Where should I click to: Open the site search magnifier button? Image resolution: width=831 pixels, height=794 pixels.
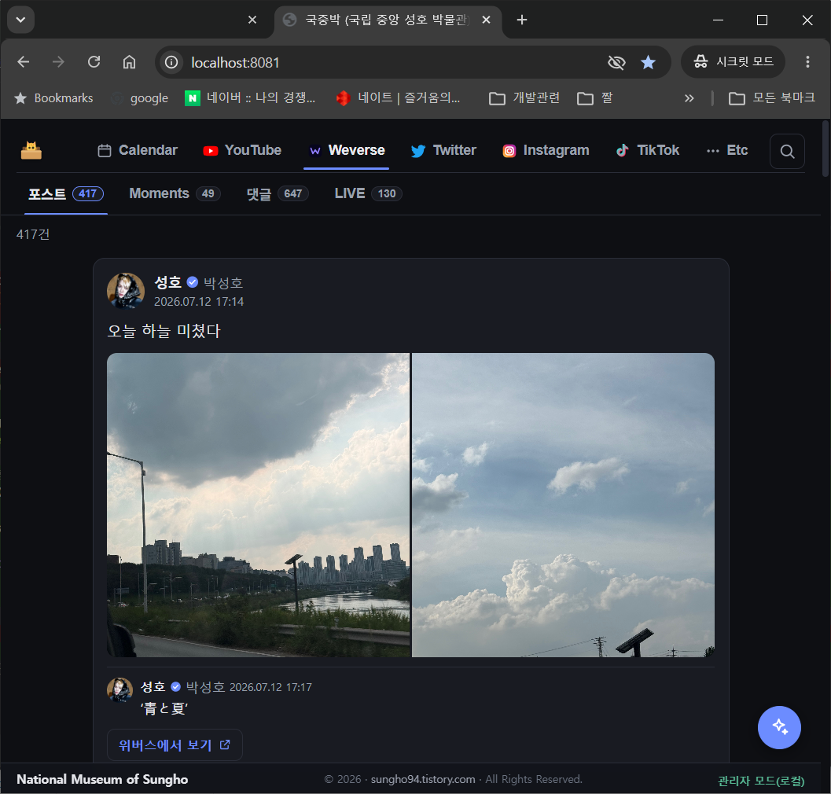[x=787, y=152]
